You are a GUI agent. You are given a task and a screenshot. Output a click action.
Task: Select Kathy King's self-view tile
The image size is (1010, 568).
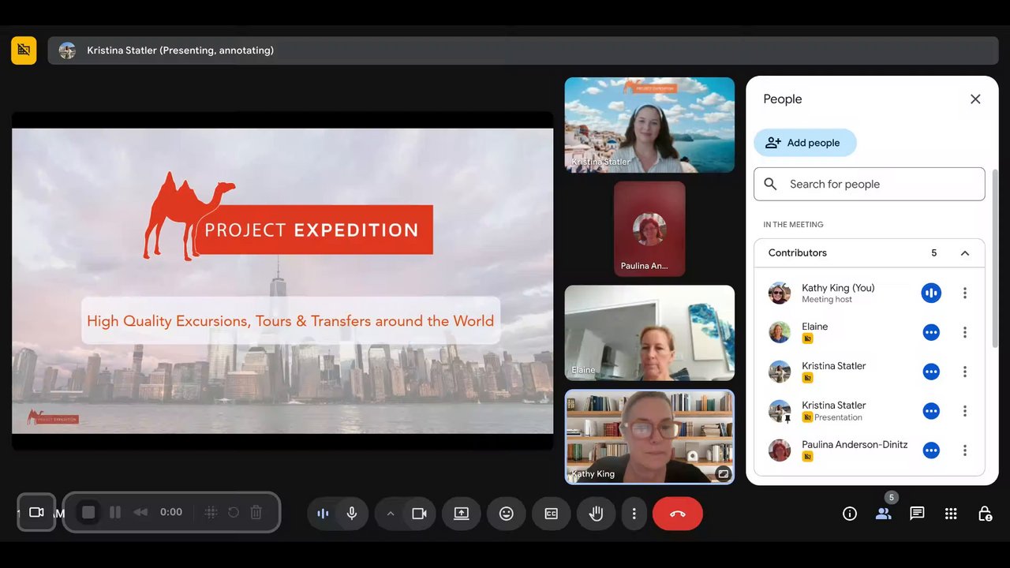click(x=649, y=436)
